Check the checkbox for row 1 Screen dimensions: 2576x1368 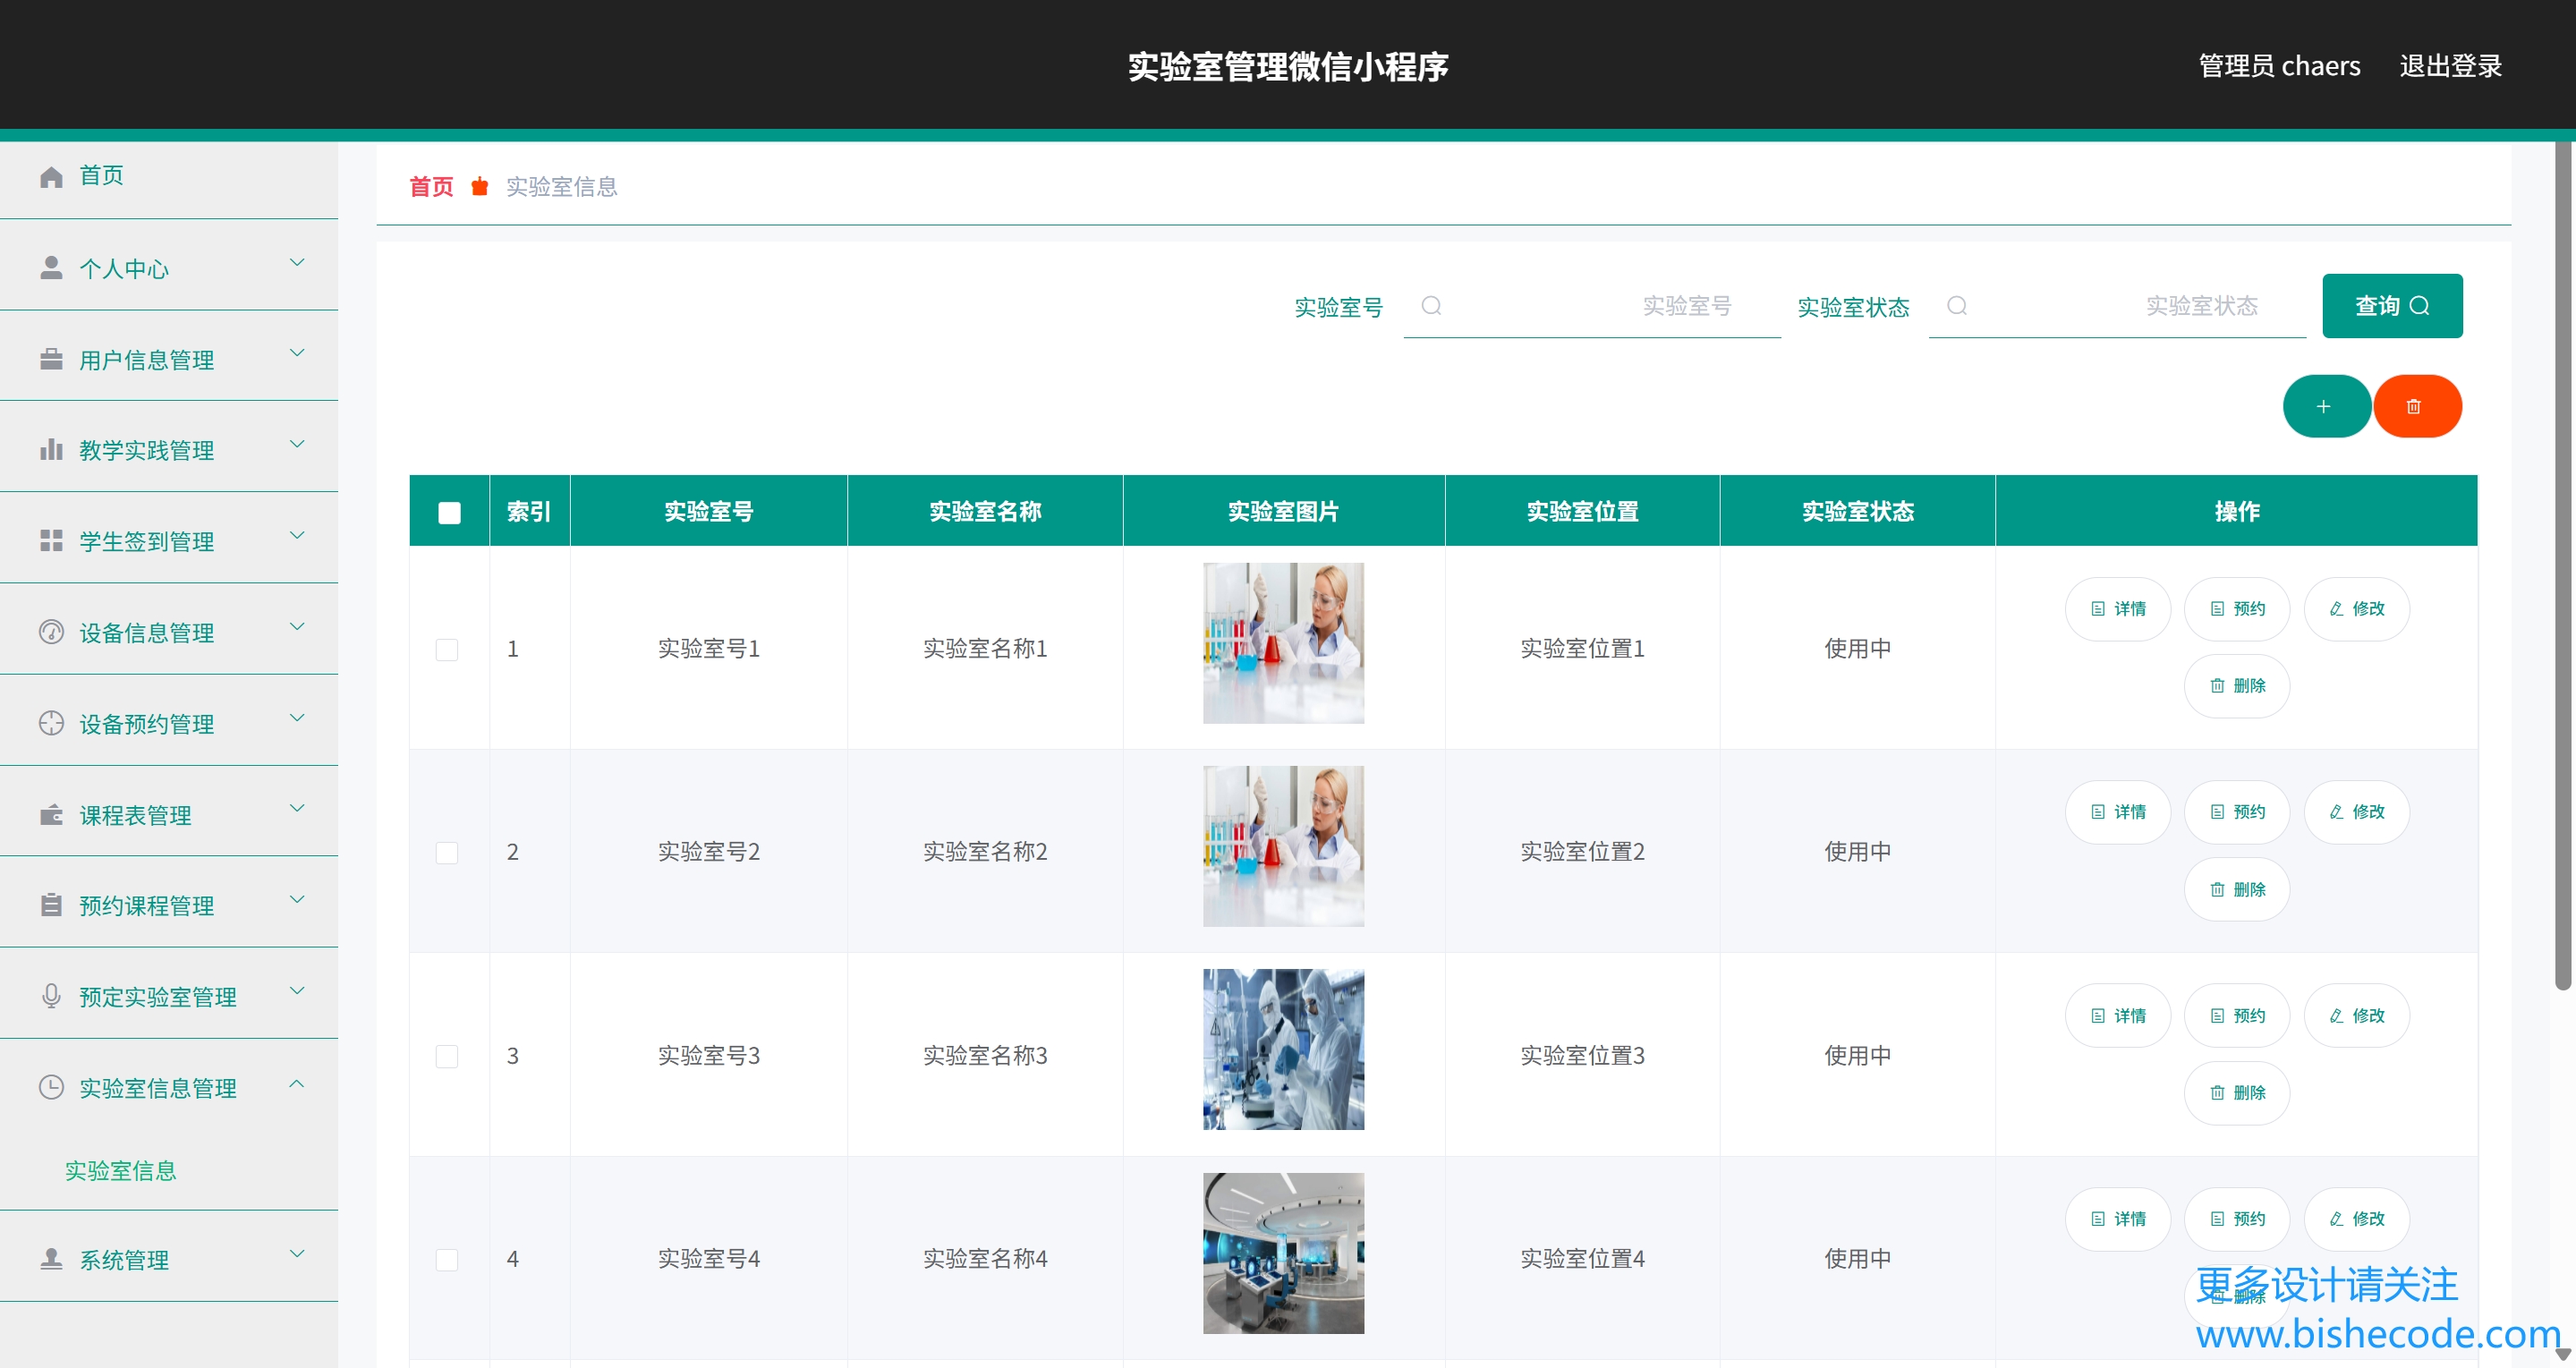447,649
